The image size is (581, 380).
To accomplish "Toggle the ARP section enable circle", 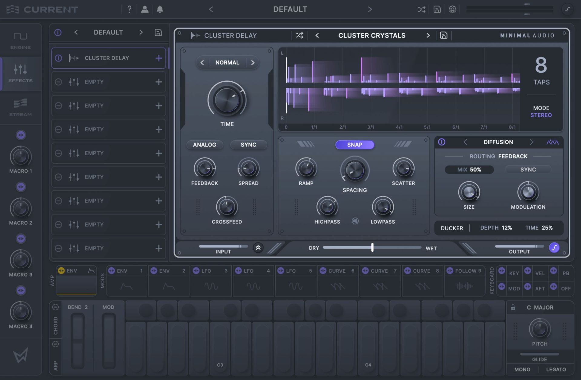I will pos(55,344).
